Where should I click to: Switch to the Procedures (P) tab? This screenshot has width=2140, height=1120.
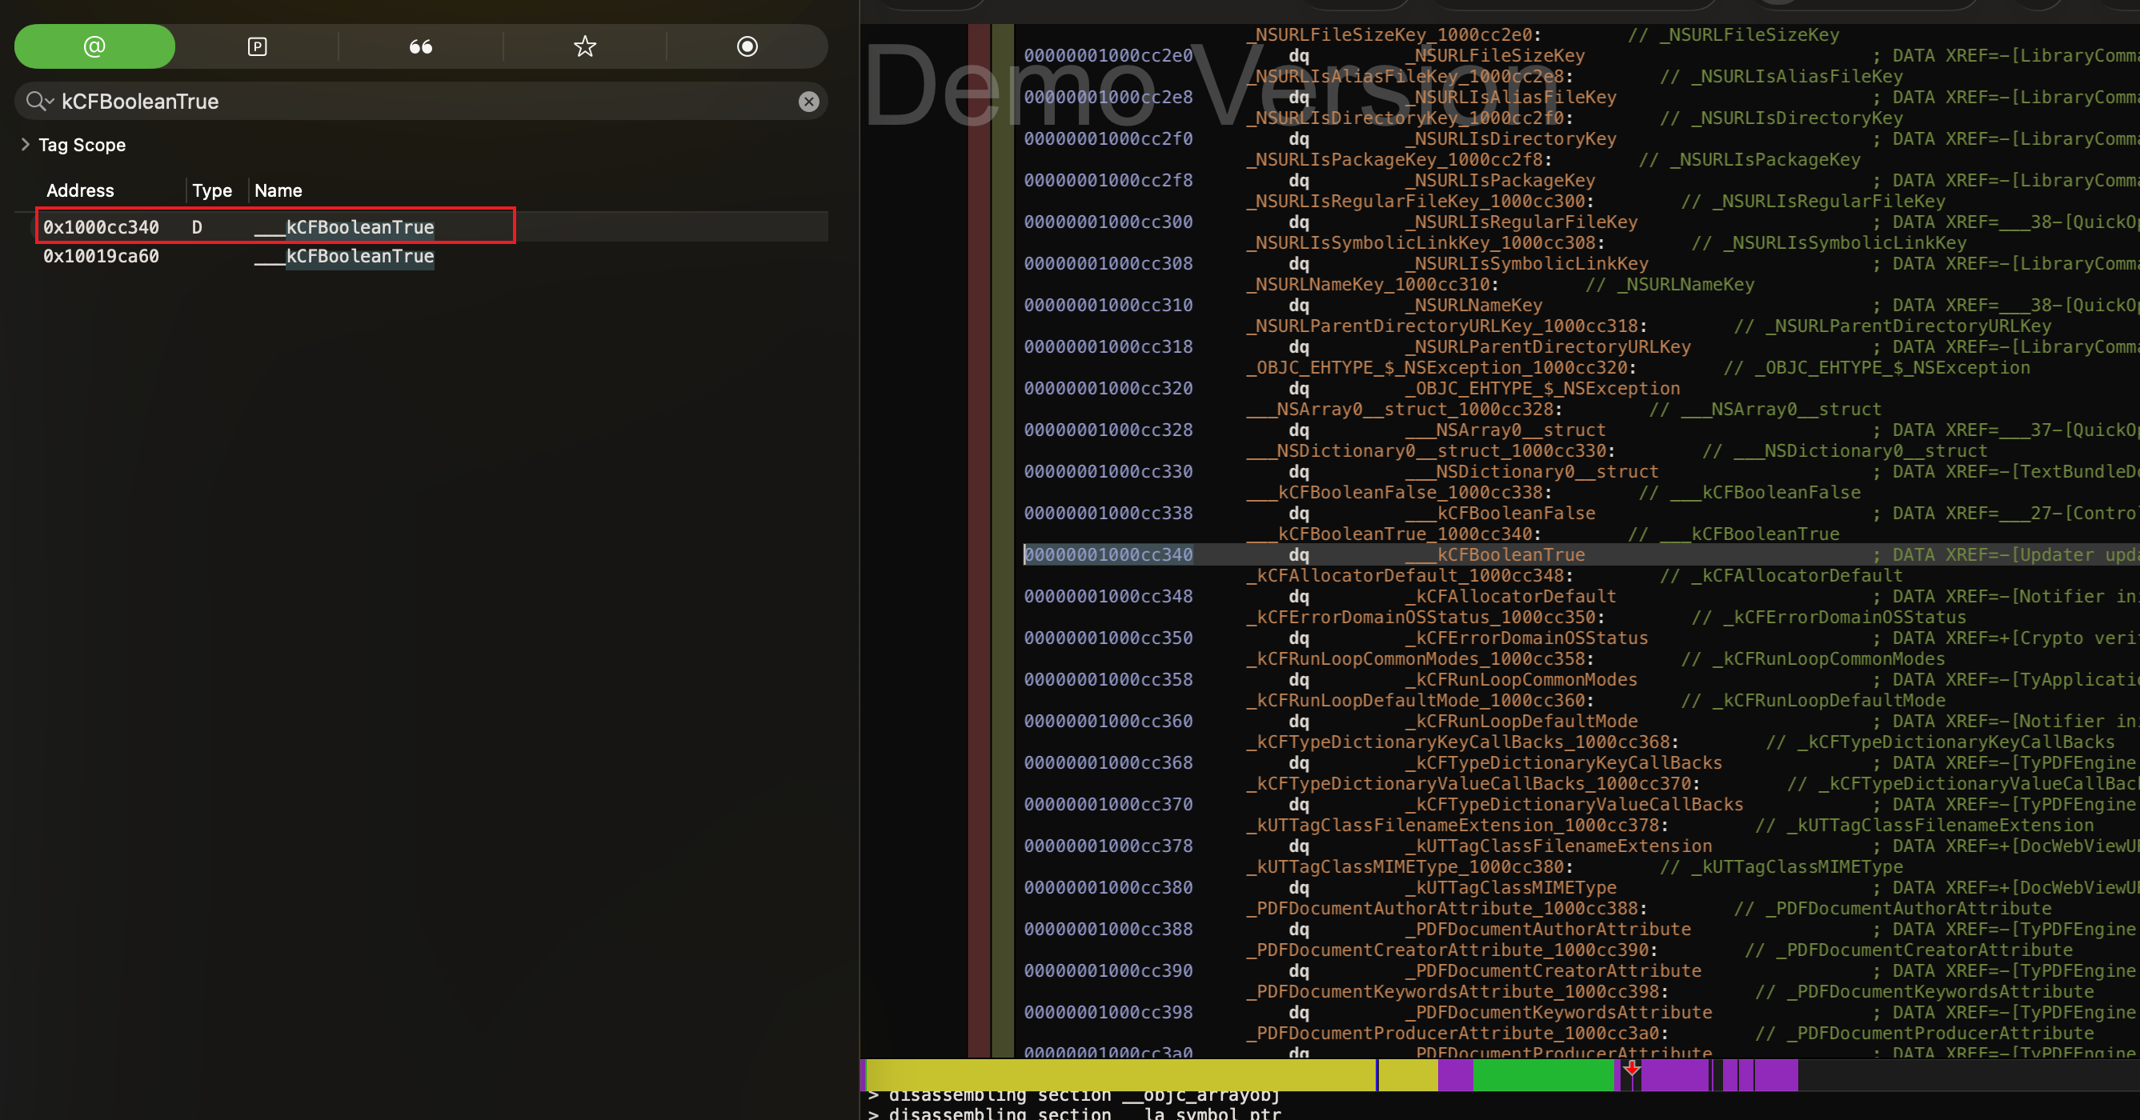258,46
